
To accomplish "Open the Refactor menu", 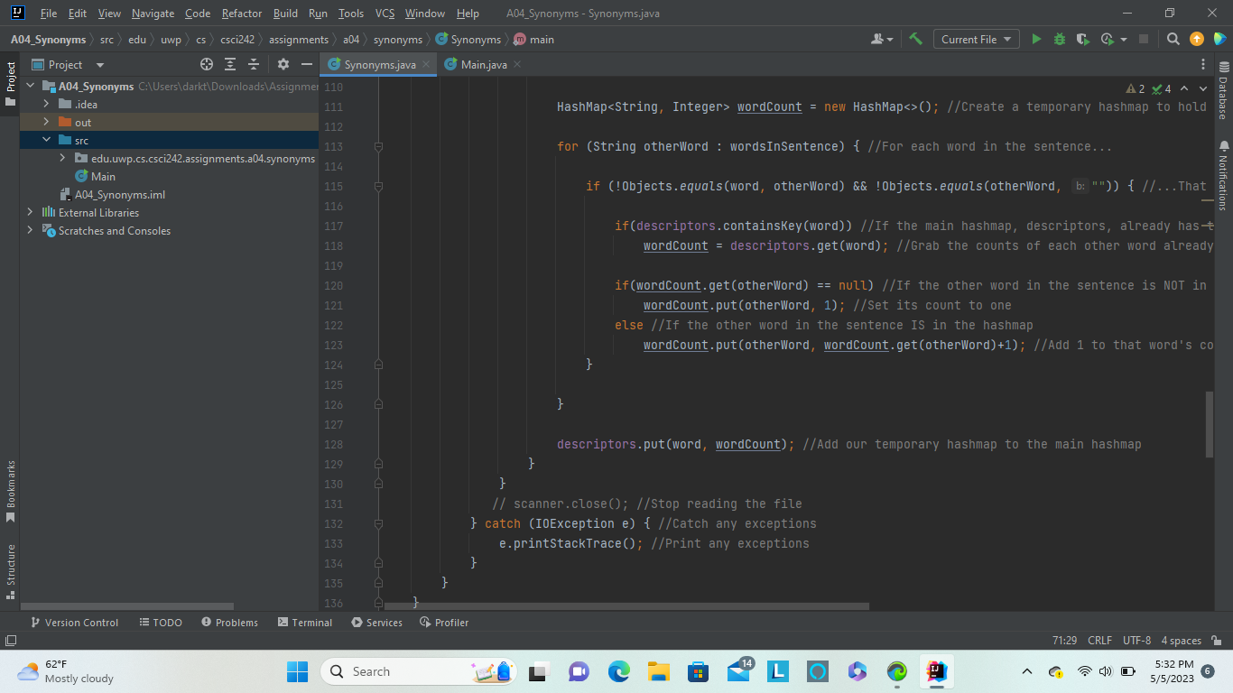I will click(241, 13).
